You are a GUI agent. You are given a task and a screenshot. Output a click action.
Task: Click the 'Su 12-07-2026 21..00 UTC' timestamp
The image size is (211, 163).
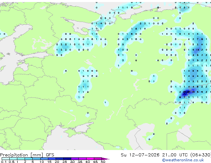pos(154,155)
